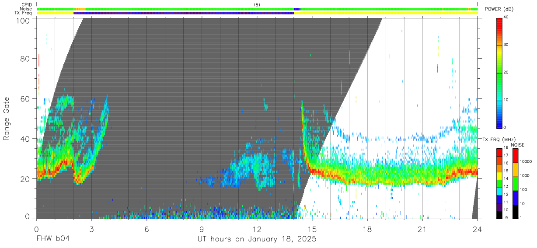The width and height of the screenshot is (537, 248).
Task: Click the 40 range gate tick label
Action: coord(26,139)
